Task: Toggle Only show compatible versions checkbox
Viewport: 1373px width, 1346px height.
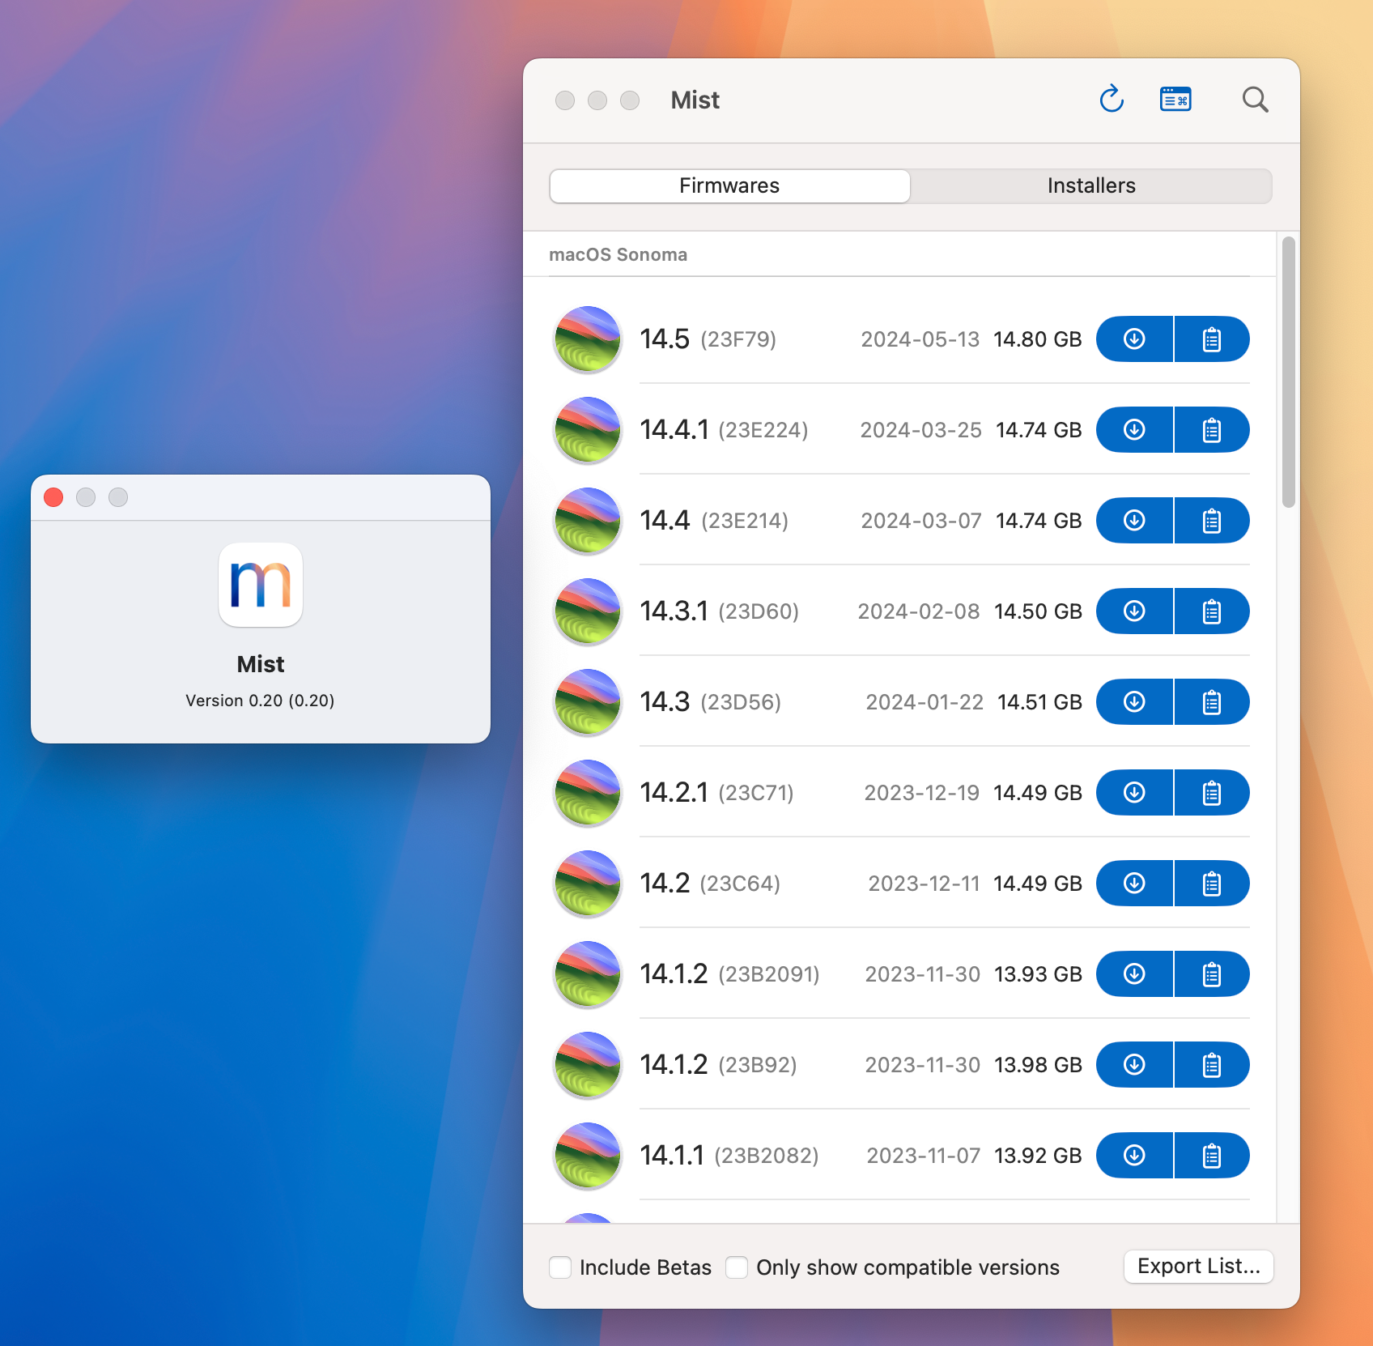Action: click(x=737, y=1267)
